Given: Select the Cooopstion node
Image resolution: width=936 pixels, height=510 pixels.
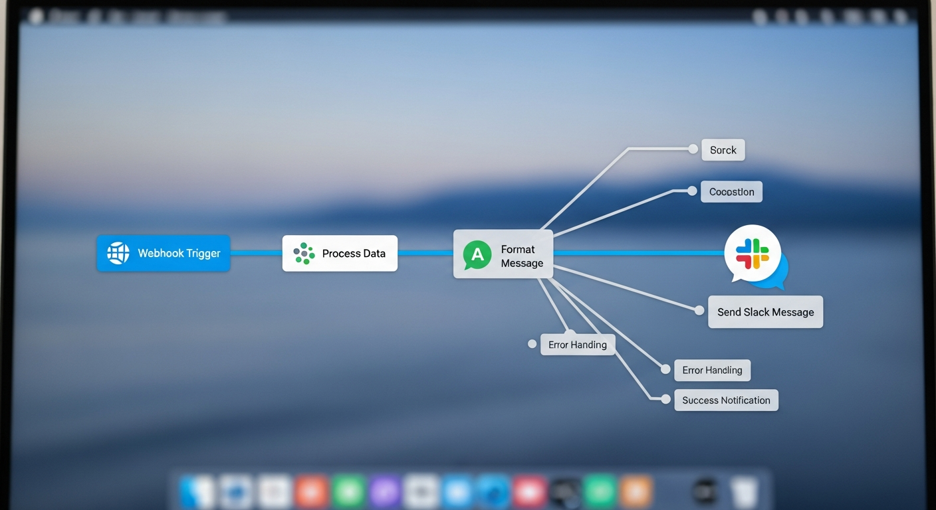Looking at the screenshot, I should coord(731,192).
